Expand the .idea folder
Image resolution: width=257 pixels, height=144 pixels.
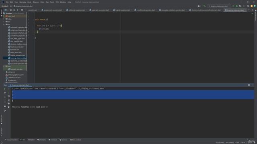[4, 19]
